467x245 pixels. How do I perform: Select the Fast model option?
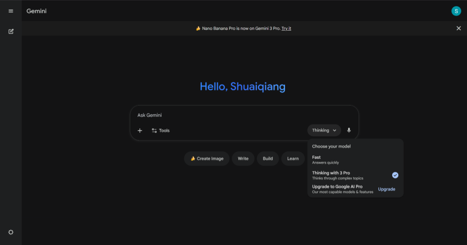point(355,160)
